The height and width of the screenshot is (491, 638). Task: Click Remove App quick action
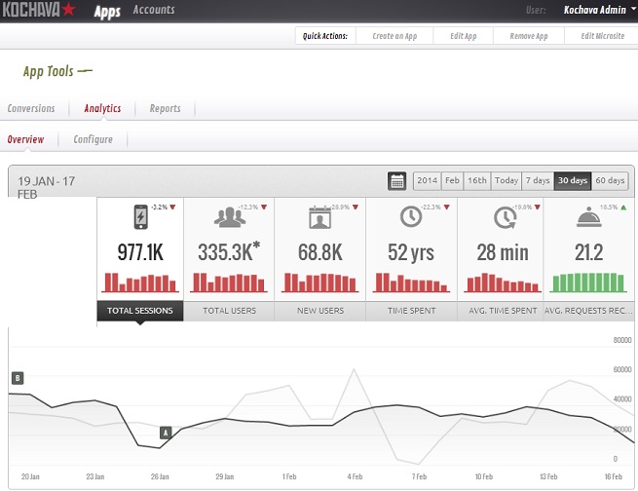pyautogui.click(x=529, y=36)
